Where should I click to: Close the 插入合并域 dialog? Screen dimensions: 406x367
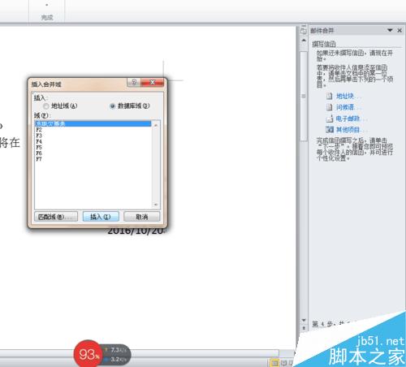[153, 82]
